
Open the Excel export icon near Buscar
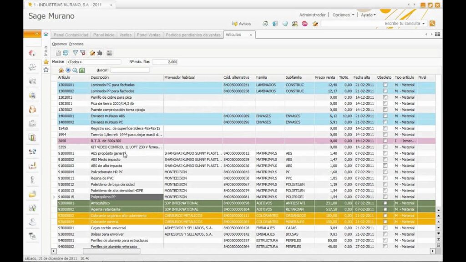(82, 71)
